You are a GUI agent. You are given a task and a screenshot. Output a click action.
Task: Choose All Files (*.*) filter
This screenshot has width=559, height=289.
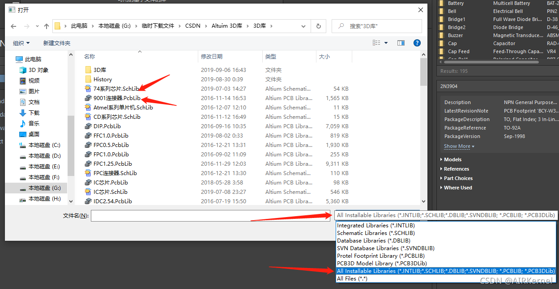(446, 279)
